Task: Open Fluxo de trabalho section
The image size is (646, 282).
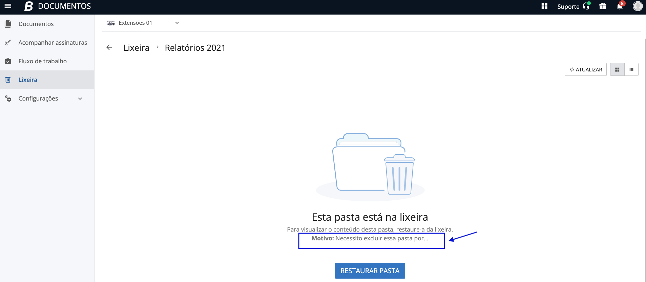Action: 42,61
